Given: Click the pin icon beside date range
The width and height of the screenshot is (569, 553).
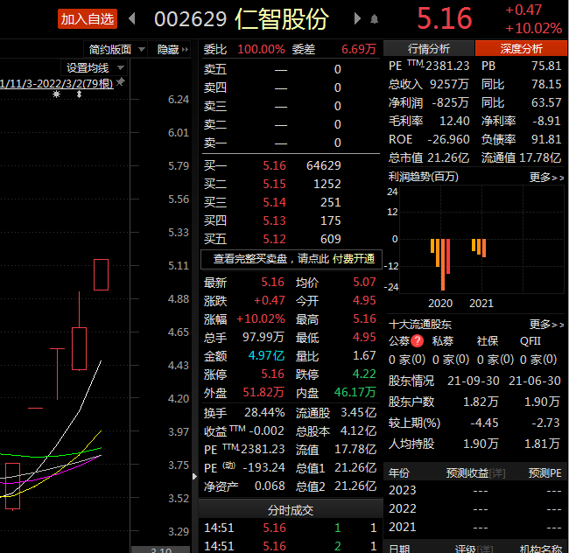Looking at the screenshot, I should [x=121, y=83].
